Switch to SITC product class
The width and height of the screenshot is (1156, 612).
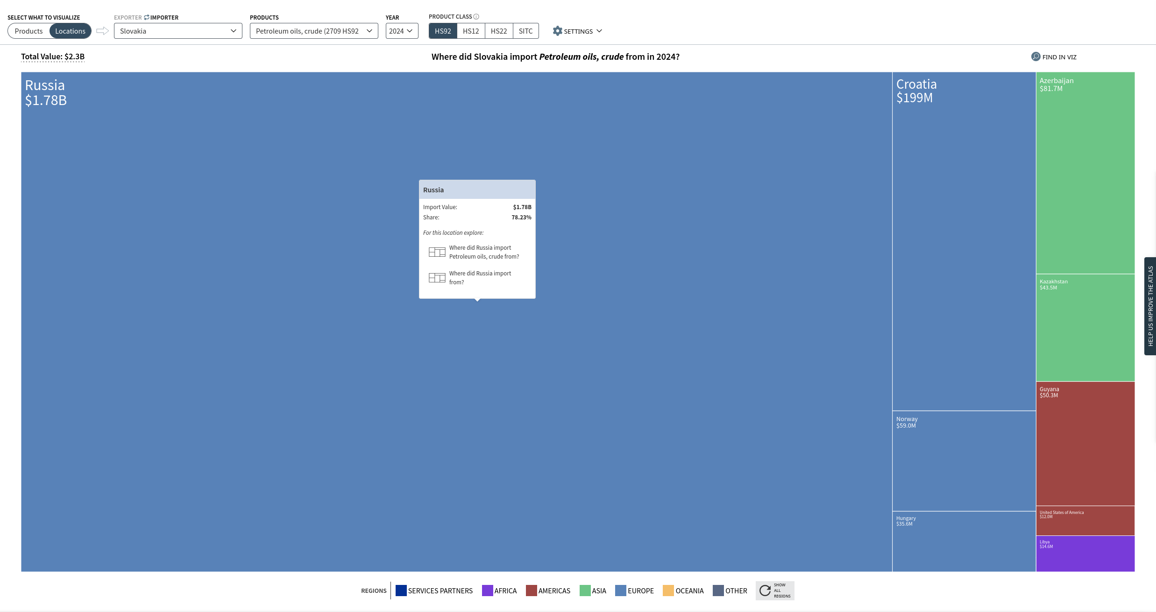525,31
